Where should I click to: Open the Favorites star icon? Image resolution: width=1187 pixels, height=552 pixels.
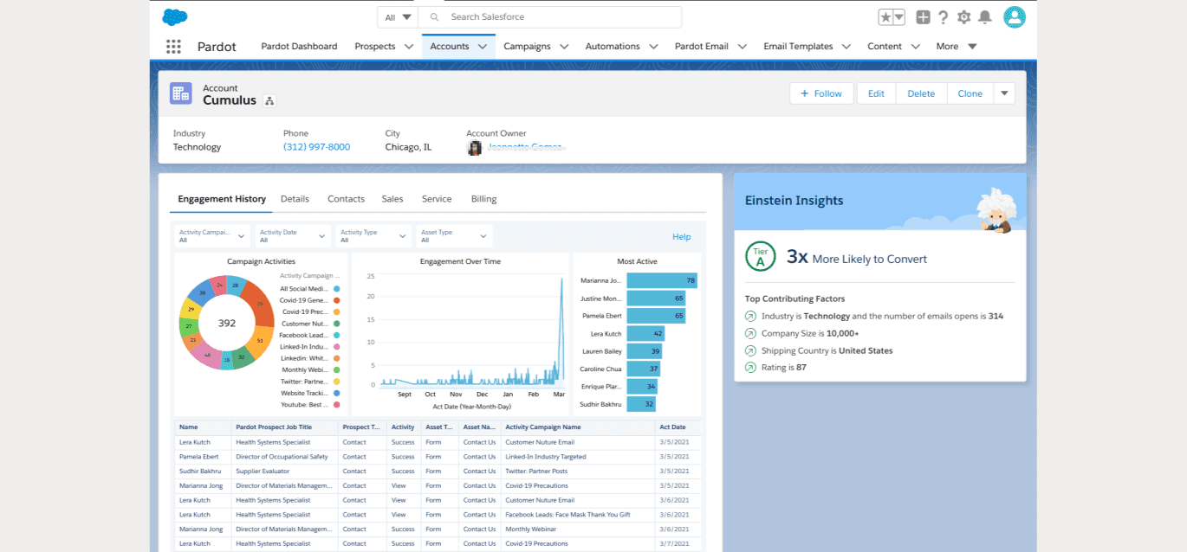(885, 17)
